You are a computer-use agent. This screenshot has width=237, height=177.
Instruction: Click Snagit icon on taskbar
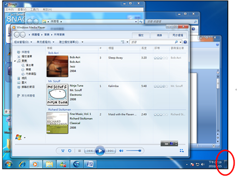(77, 164)
